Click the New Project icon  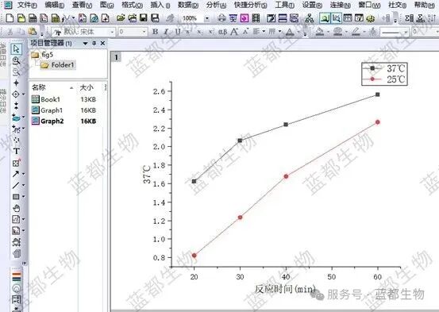coord(10,18)
